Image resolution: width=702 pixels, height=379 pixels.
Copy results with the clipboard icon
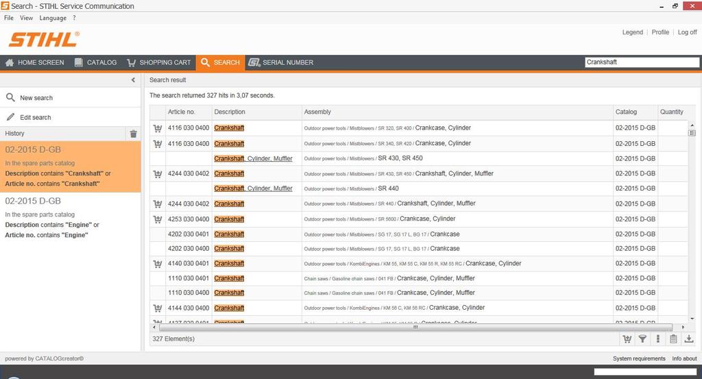673,339
